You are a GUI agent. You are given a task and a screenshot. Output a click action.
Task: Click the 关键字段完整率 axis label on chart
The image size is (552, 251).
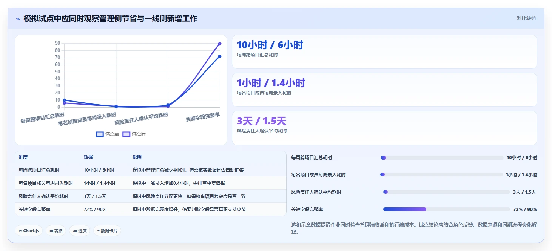point(203,117)
